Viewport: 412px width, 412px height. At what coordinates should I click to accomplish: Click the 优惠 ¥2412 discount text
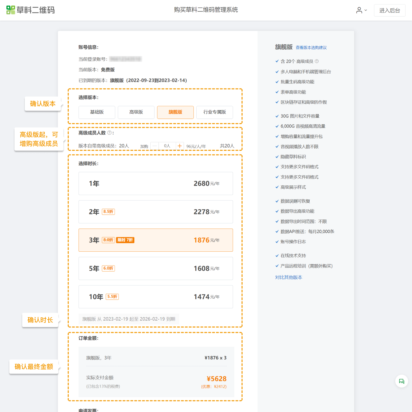pyautogui.click(x=214, y=387)
